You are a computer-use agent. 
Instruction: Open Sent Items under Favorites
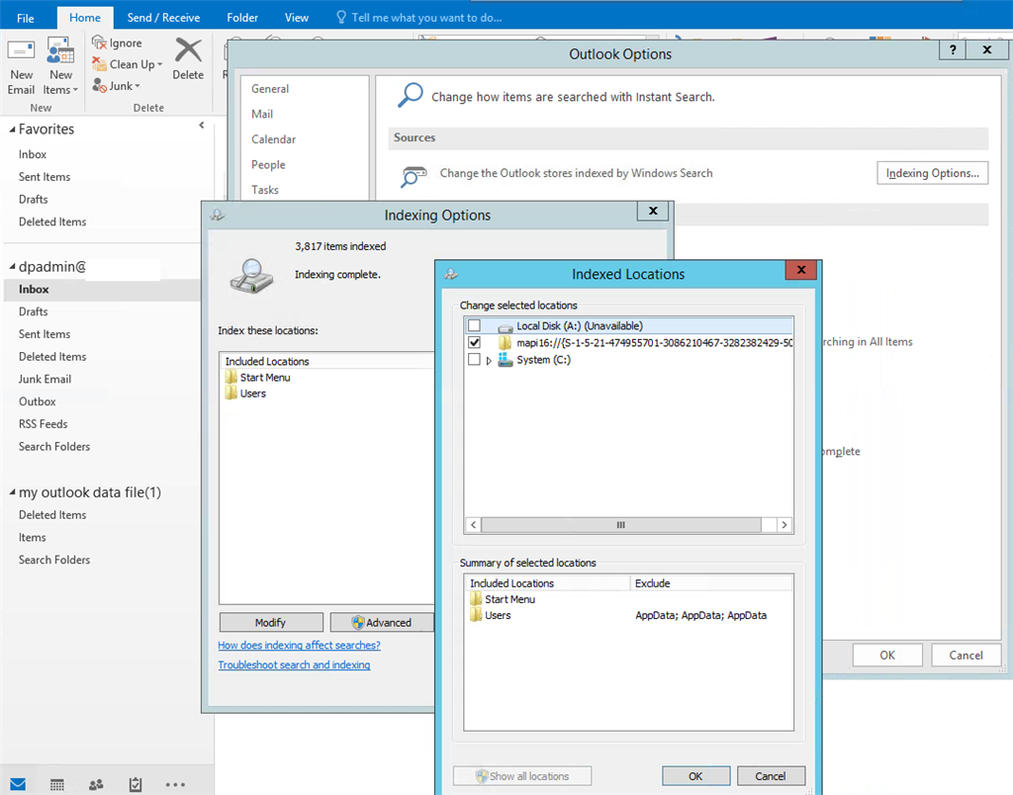click(x=45, y=177)
